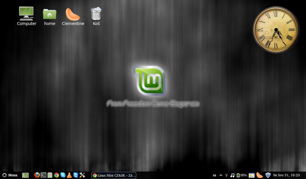Open the Menu button in the panel
Screen dimensions: 306x179
10,175
